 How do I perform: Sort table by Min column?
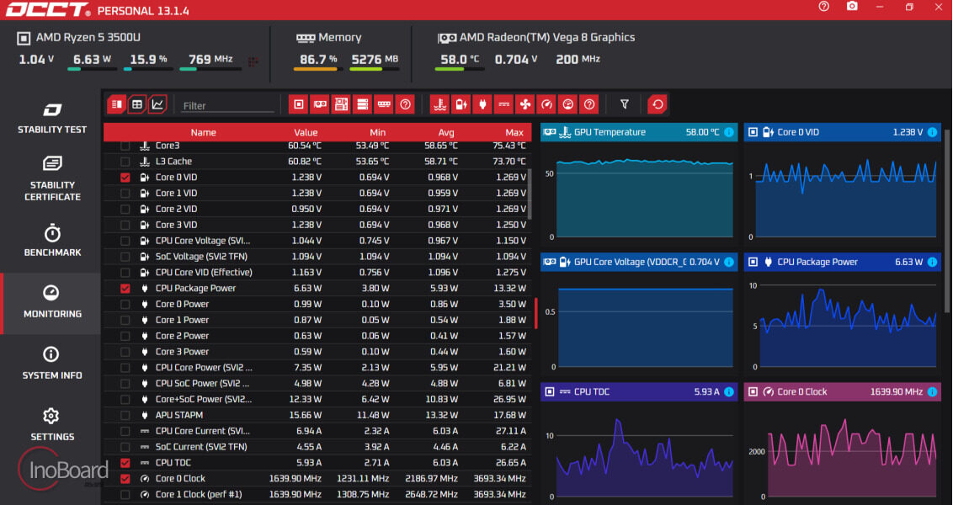click(x=377, y=132)
